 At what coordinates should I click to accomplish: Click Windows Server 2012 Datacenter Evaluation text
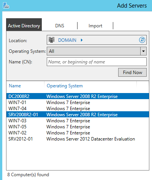[x=90, y=139]
